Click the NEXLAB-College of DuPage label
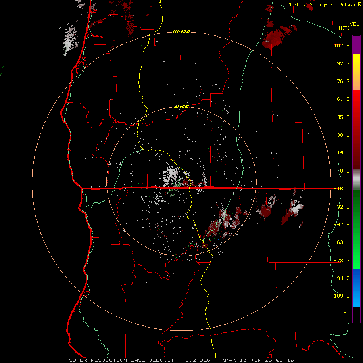Viewport: 363px width, 363px height. pyautogui.click(x=325, y=4)
